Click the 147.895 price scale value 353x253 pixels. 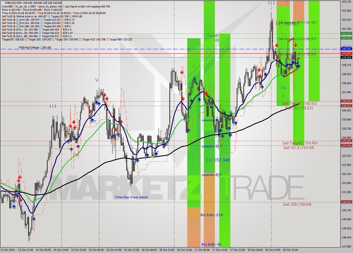[x=346, y=247]
